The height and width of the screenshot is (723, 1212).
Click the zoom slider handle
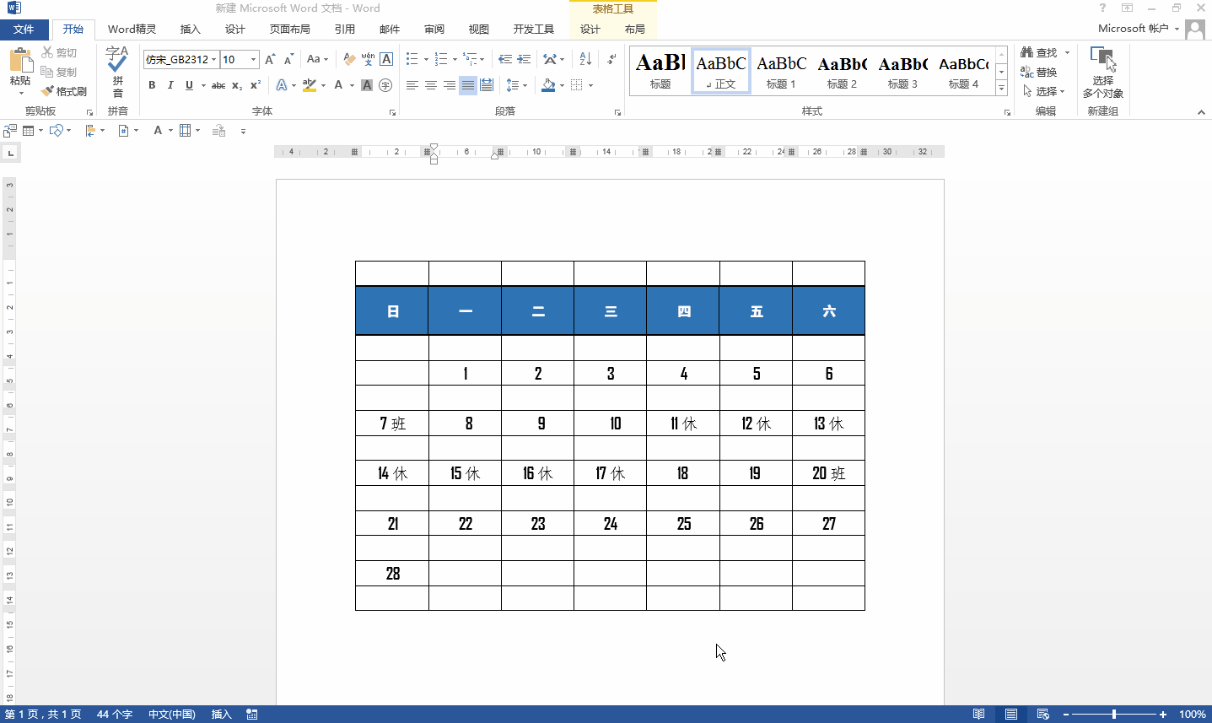[1114, 715]
